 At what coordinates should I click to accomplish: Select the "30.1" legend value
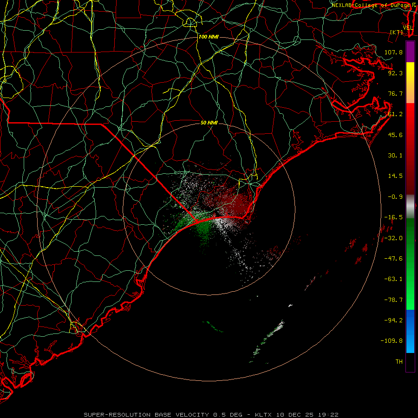point(395,156)
